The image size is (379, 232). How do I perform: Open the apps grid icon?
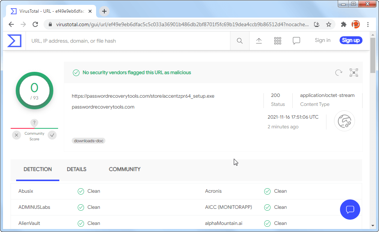pyautogui.click(x=278, y=41)
